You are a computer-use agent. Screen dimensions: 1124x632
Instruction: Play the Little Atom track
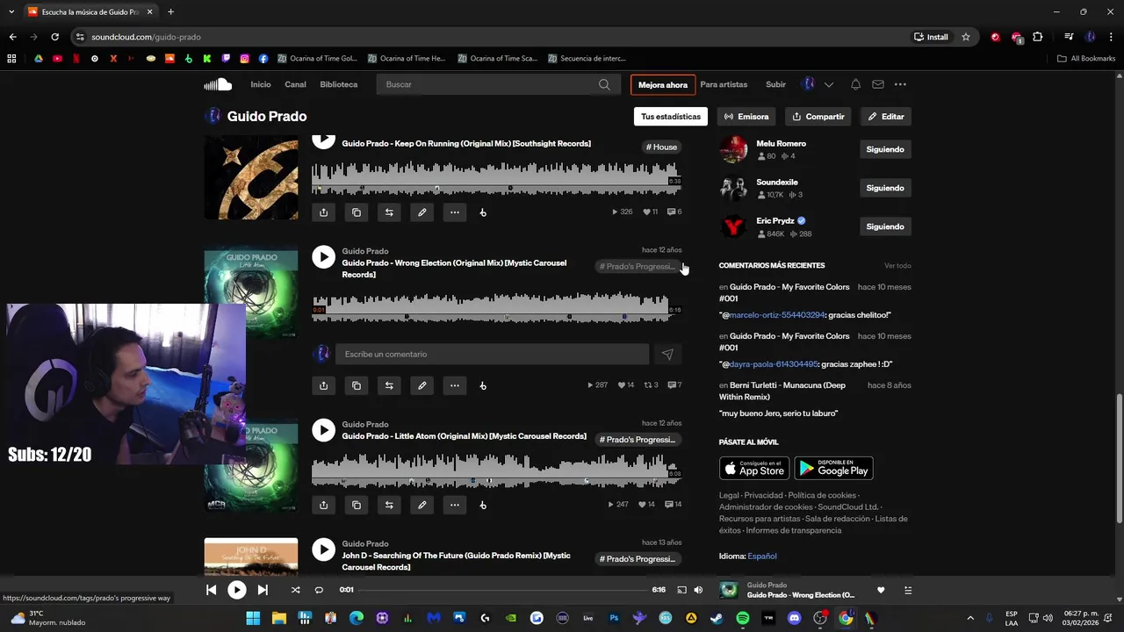coord(324,430)
